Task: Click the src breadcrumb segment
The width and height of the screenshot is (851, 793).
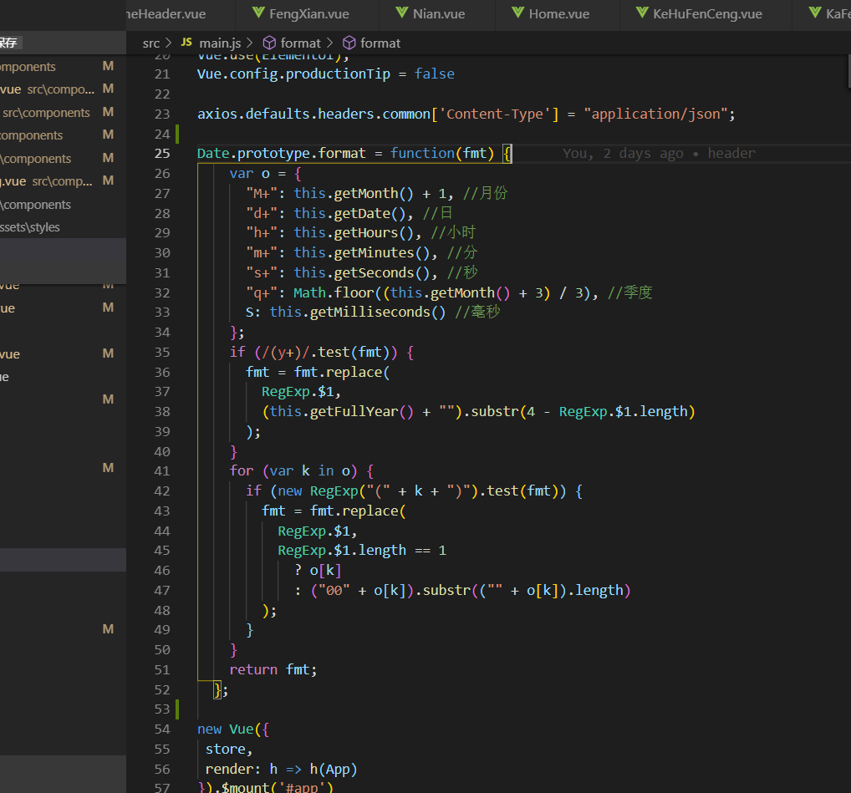Action: 150,43
